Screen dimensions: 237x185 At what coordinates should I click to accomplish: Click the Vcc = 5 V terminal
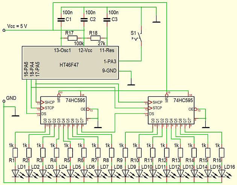tap(4, 30)
